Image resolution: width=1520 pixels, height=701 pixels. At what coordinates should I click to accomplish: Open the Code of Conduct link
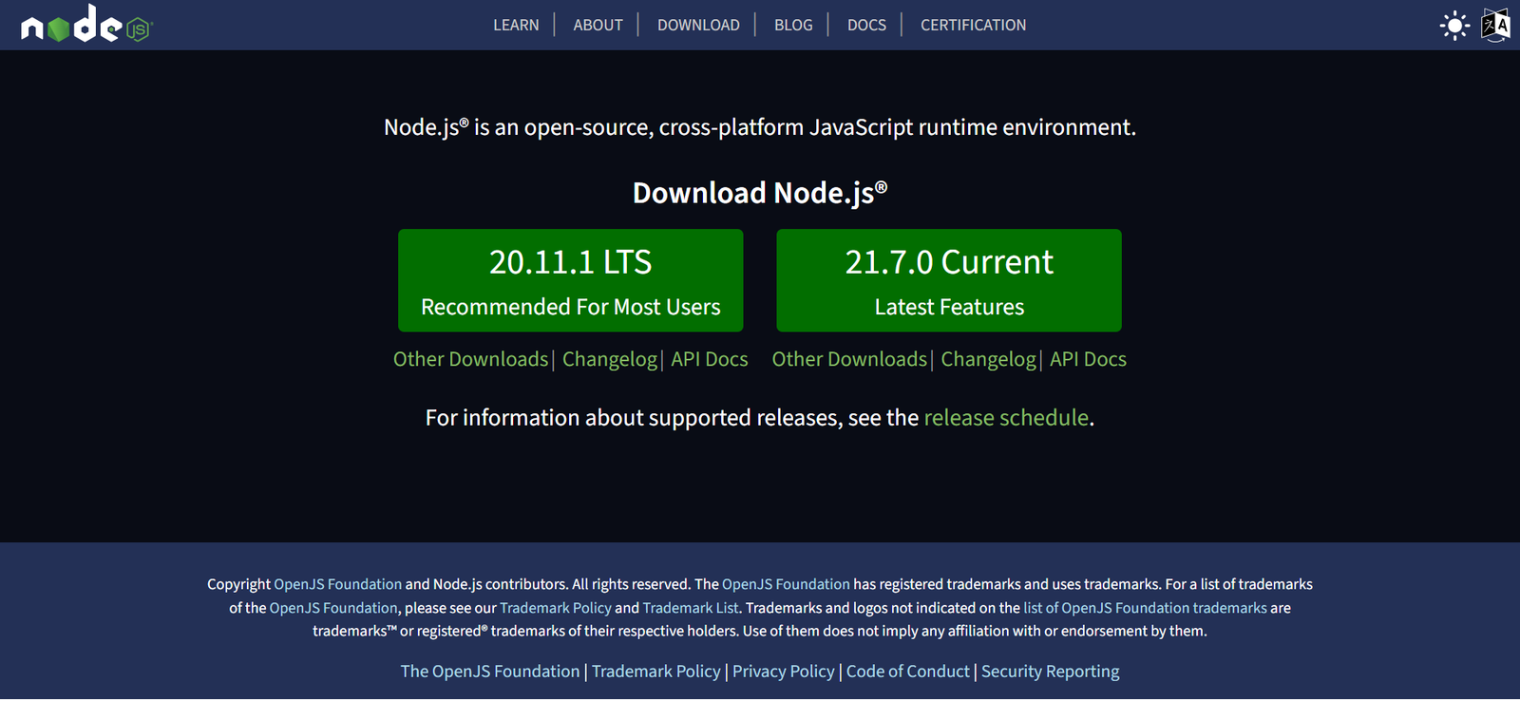[x=908, y=672]
